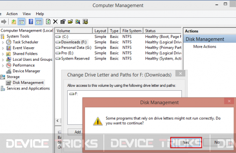Click No in the Disk Management dialog

(x=217, y=142)
